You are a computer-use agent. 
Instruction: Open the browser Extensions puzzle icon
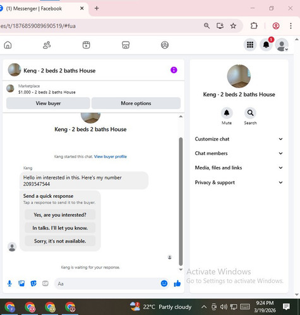254,26
